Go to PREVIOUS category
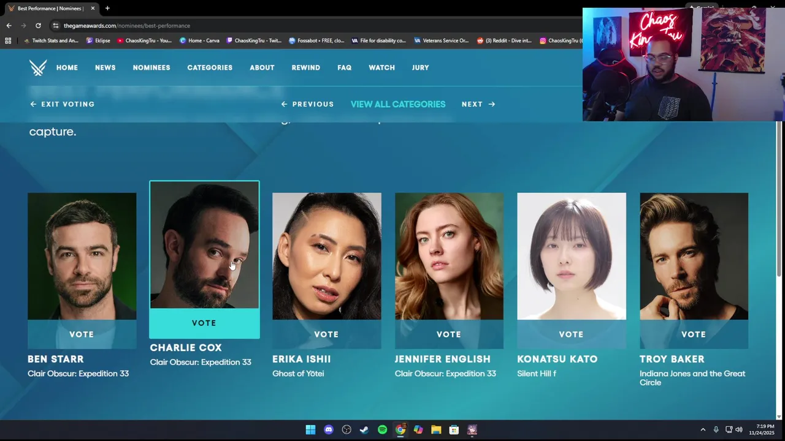This screenshot has height=441, width=785. [307, 104]
